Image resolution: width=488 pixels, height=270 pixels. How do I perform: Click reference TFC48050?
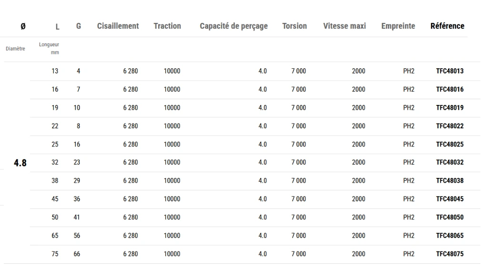(450, 218)
